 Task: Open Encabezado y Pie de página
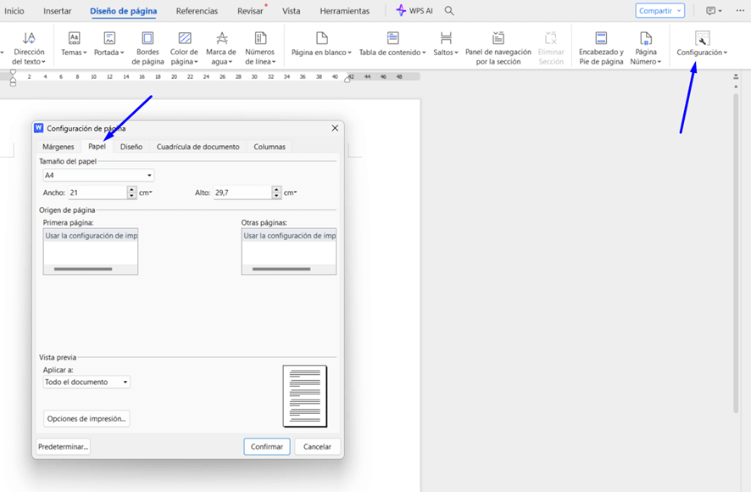pyautogui.click(x=601, y=38)
